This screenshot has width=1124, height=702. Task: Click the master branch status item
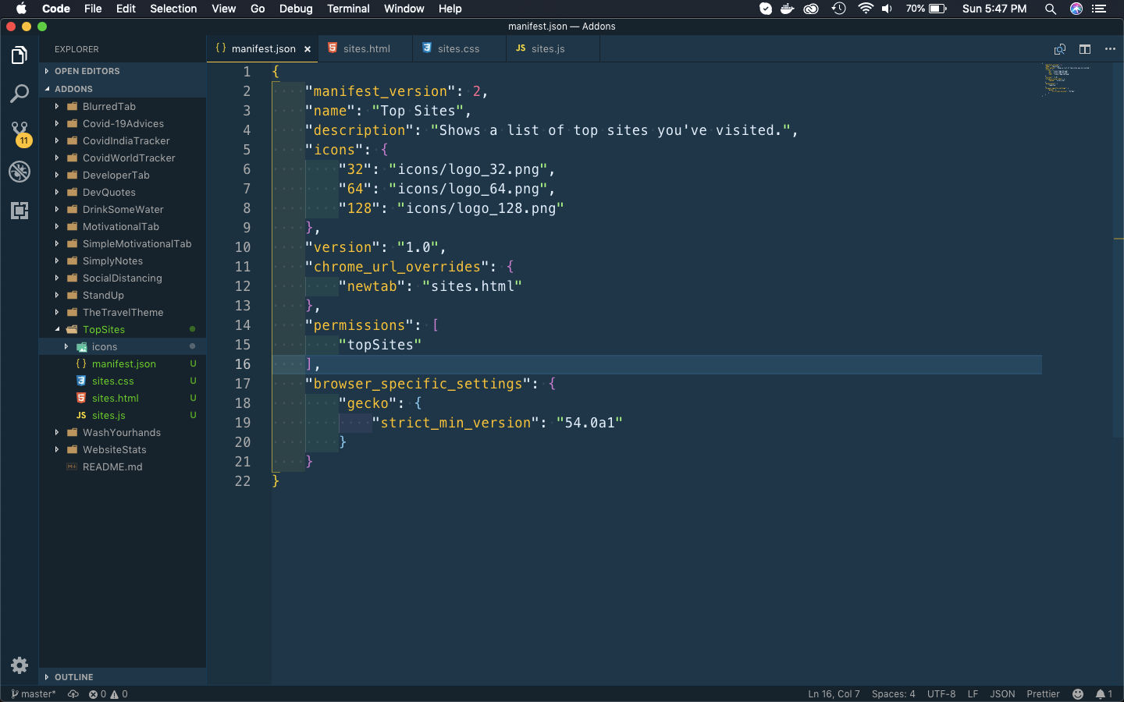(33, 694)
